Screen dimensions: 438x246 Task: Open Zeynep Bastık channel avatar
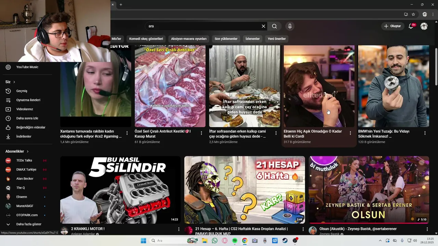tap(312, 231)
